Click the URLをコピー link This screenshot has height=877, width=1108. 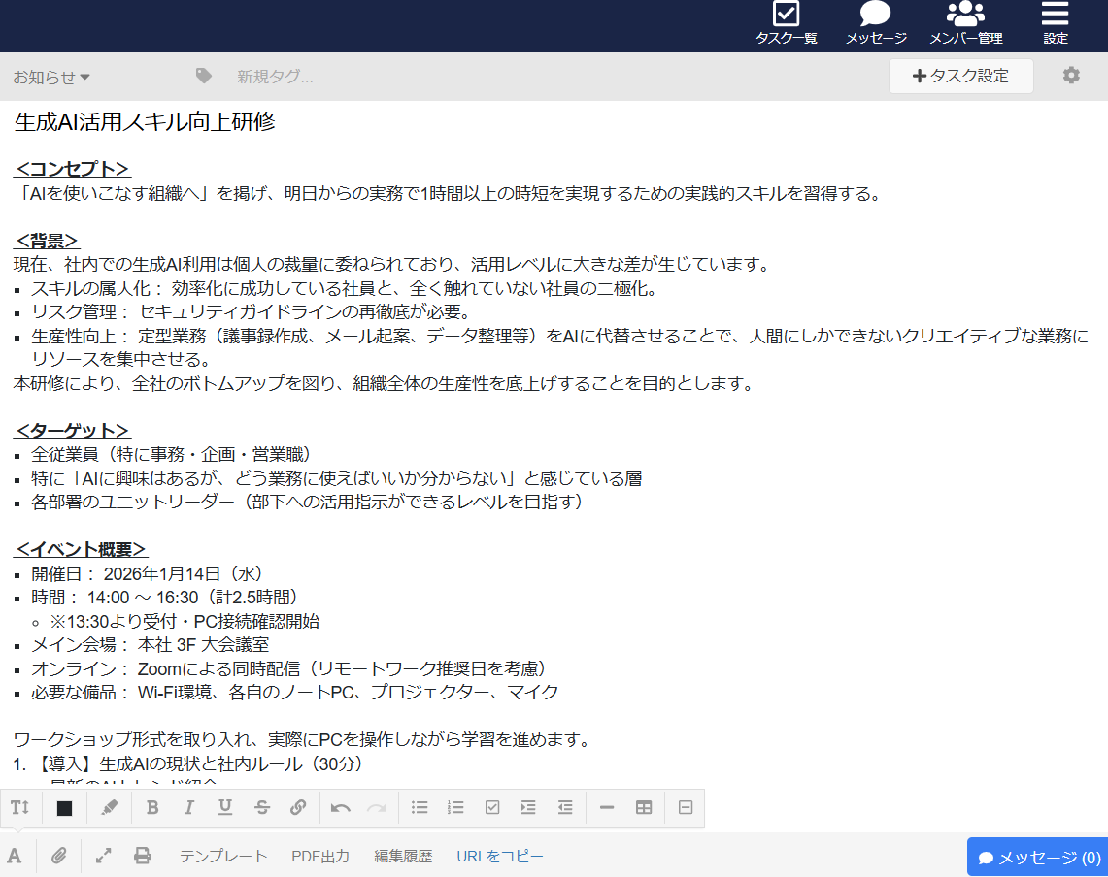(499, 856)
